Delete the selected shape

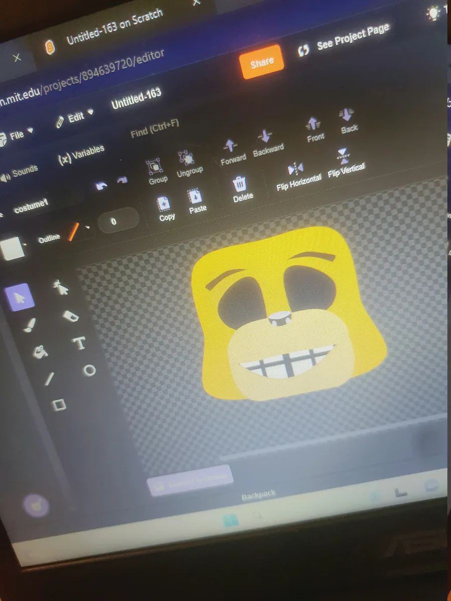click(x=242, y=189)
